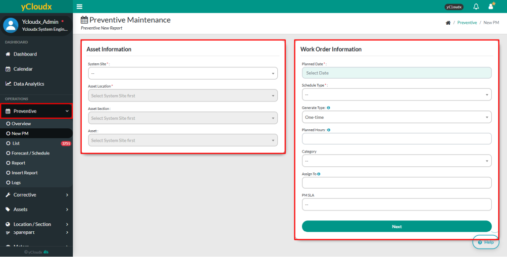The width and height of the screenshot is (507, 257).
Task: Open the Generate Type One-time dropdown
Action: click(397, 117)
